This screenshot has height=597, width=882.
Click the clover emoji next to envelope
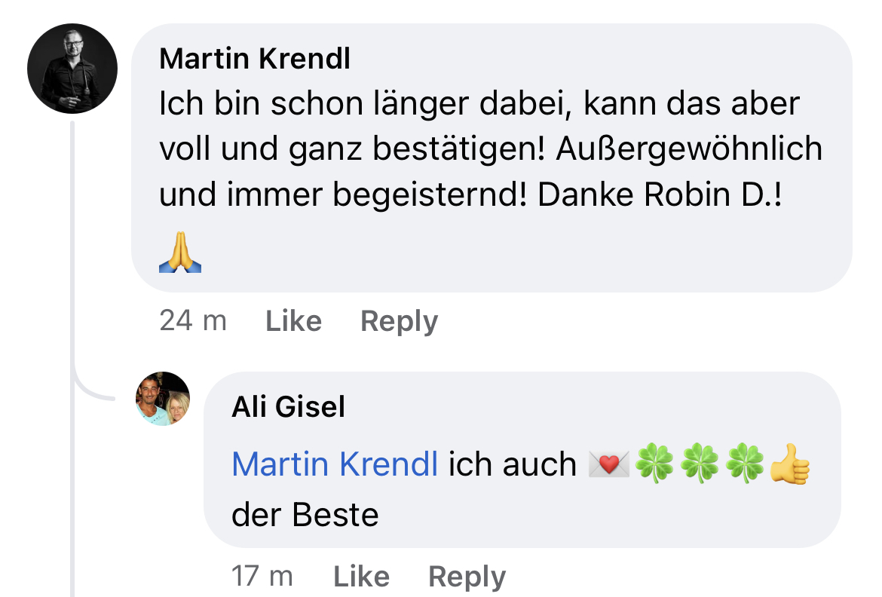[x=654, y=464]
